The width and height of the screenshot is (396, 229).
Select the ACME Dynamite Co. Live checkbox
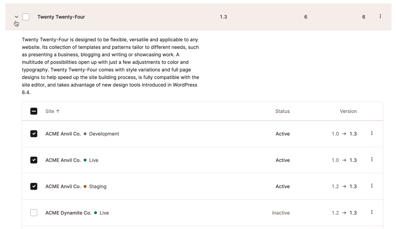point(34,213)
